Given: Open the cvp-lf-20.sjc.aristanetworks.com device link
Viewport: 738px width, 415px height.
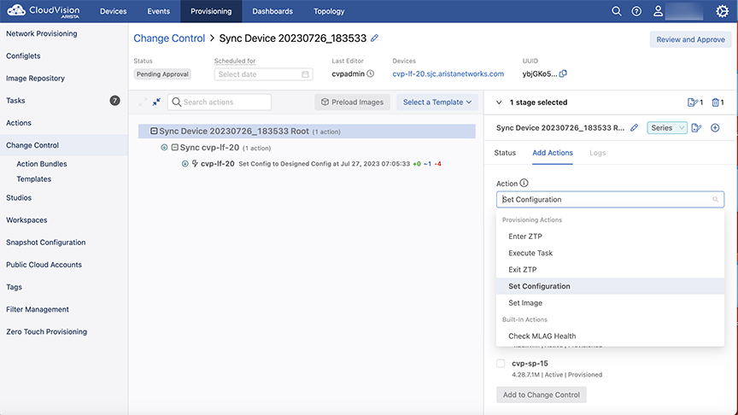Looking at the screenshot, I should point(448,74).
